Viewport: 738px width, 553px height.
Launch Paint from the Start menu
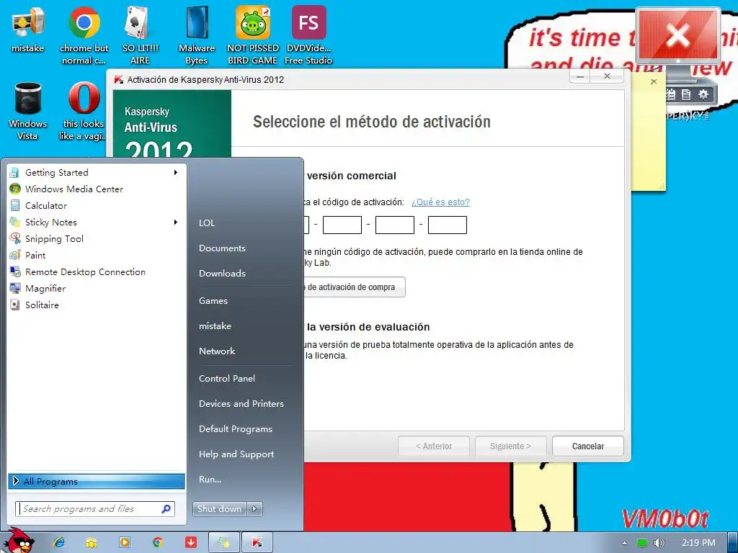94,256
